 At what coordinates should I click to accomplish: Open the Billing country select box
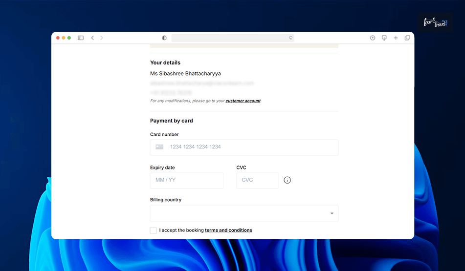[244, 213]
